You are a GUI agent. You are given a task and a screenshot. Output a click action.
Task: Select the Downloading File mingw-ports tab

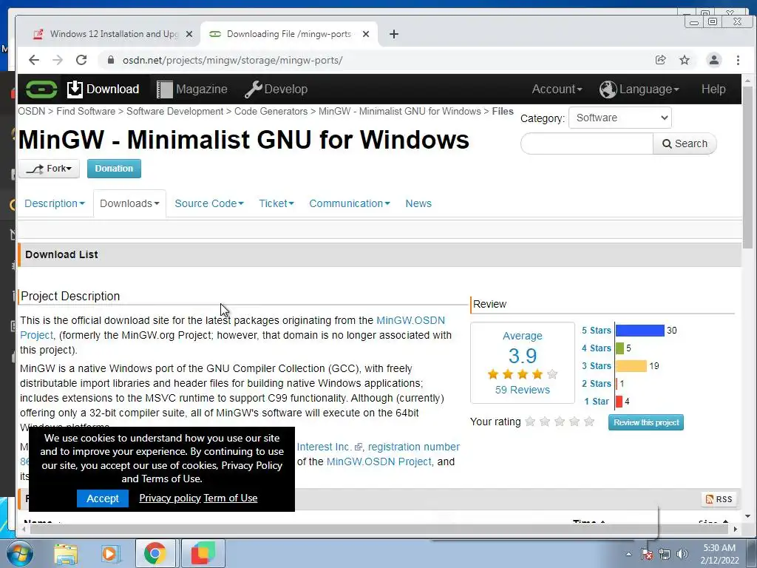point(289,34)
